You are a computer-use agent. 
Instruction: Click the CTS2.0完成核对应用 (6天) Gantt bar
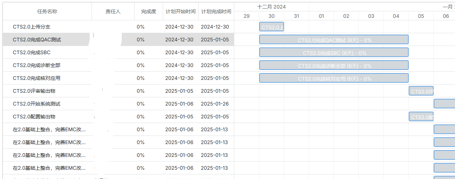click(x=334, y=78)
